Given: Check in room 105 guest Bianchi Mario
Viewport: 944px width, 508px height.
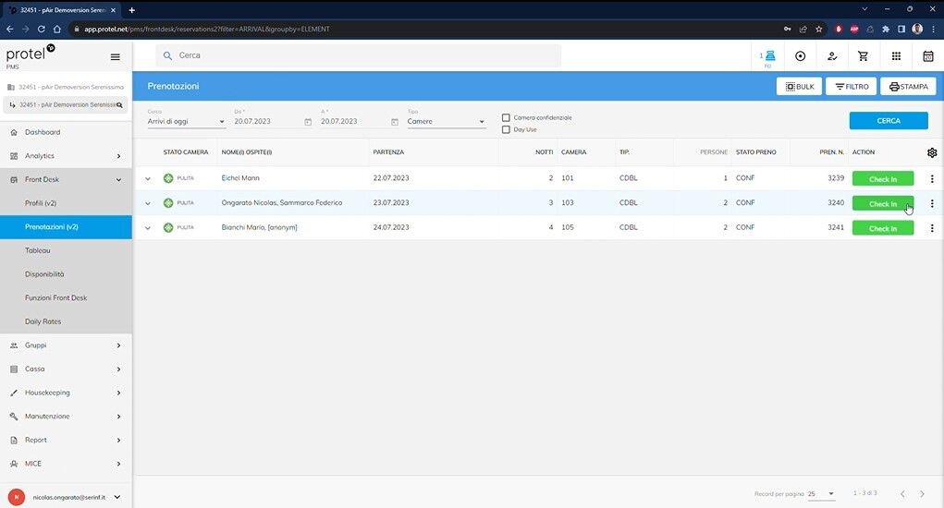Looking at the screenshot, I should pos(882,228).
